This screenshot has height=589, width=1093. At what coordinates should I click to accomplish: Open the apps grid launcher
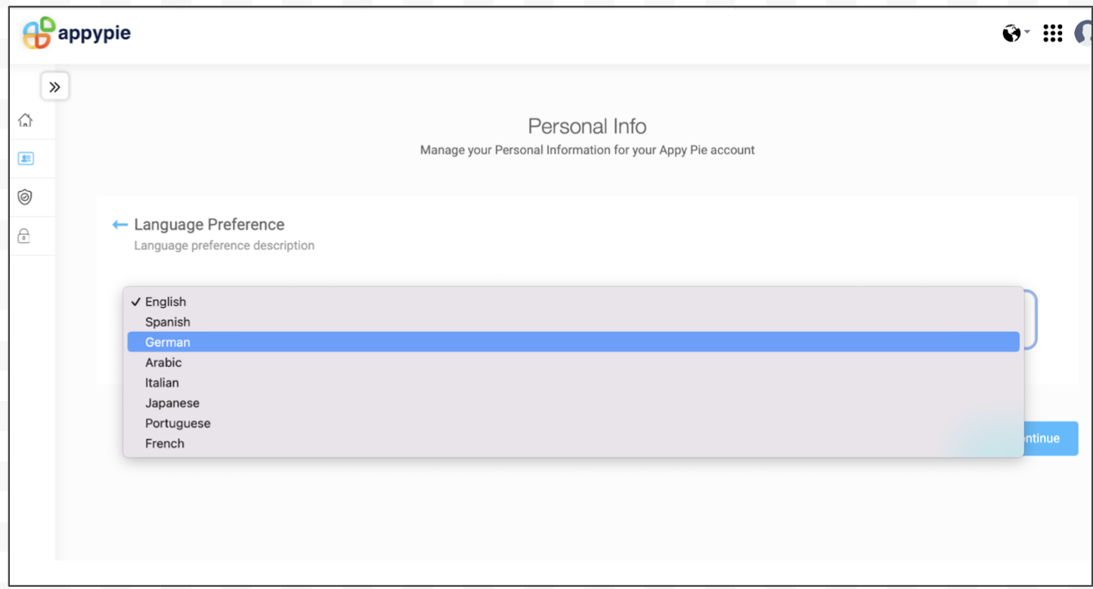pos(1052,33)
